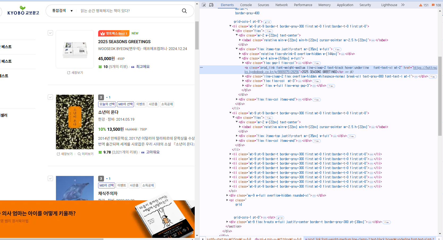Click the ellipsis beside the highlighted anchor row
This screenshot has height=240, width=443.
201,67
